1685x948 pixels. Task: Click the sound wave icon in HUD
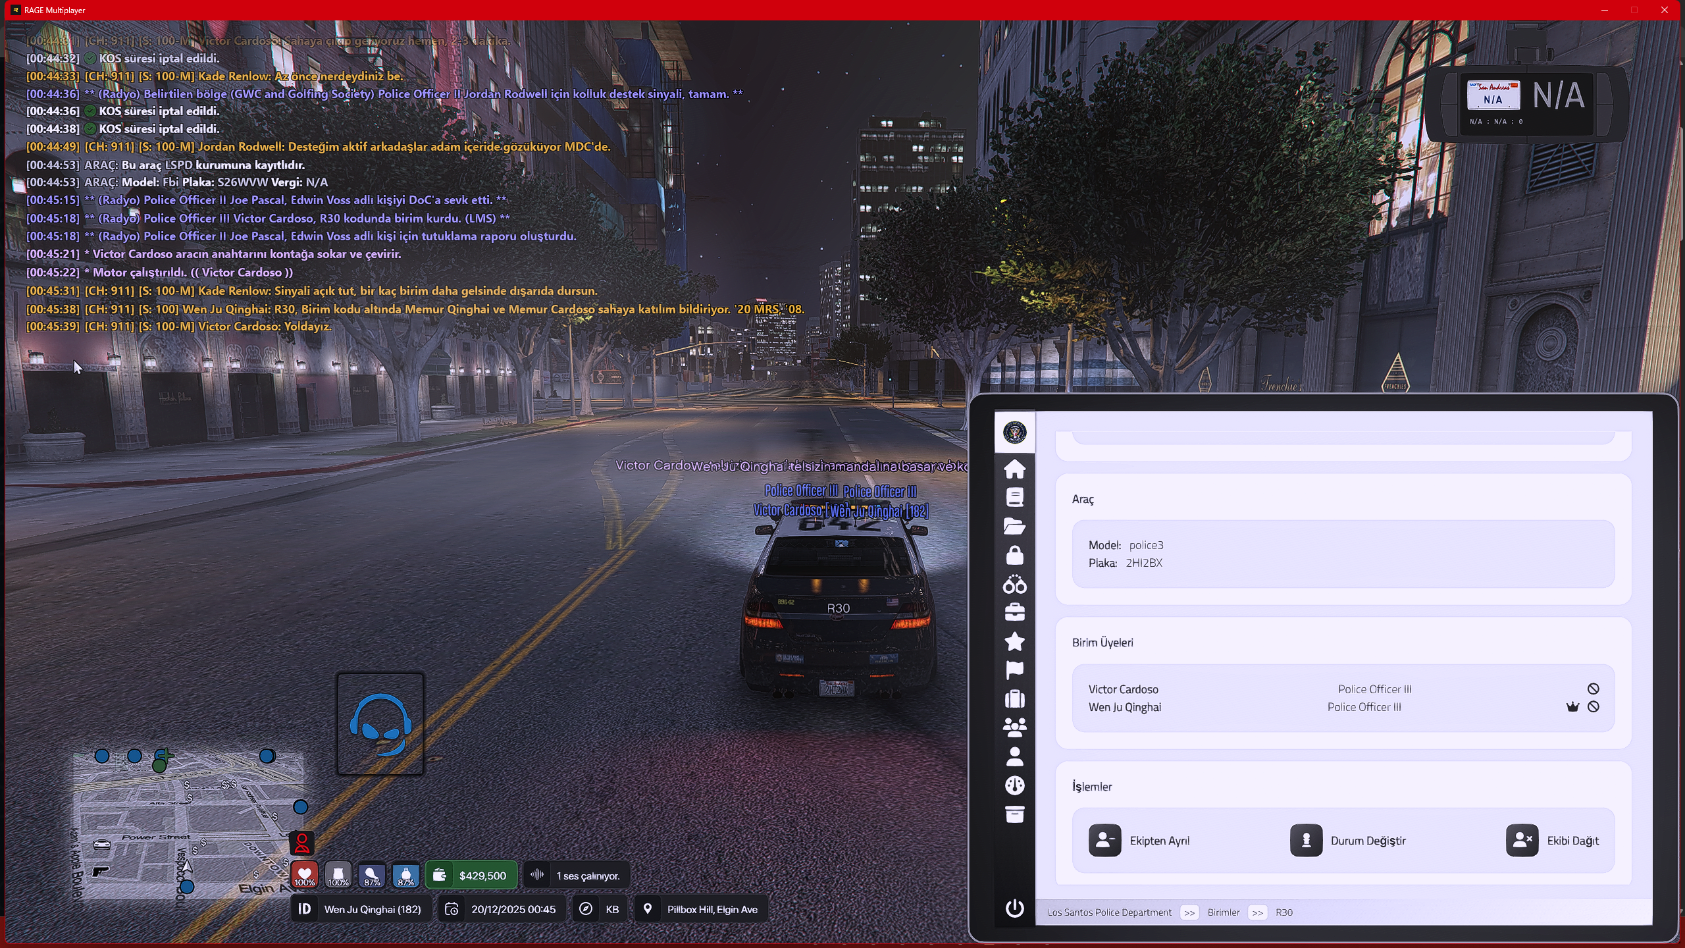point(537,875)
